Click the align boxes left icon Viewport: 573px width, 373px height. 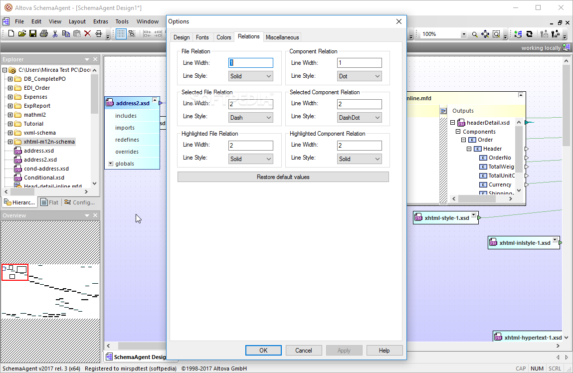(147, 34)
